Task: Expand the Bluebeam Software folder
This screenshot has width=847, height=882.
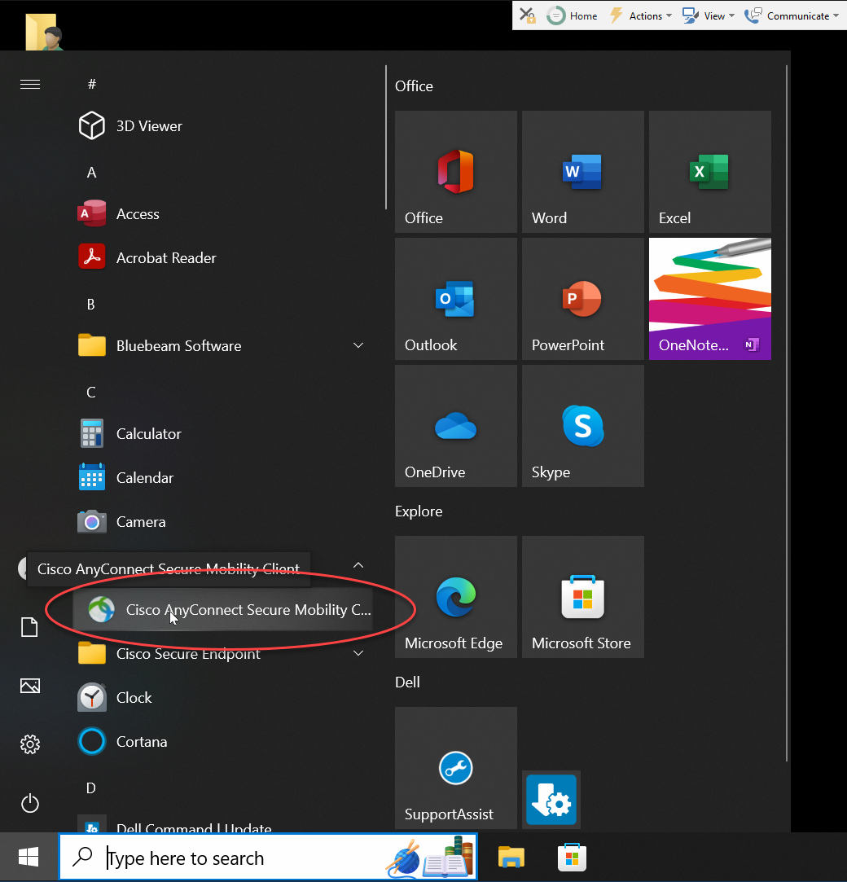Action: [222, 346]
